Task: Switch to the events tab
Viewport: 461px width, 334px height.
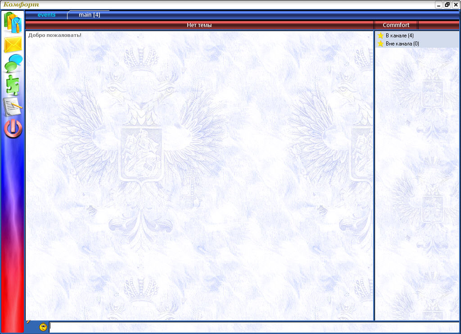Action: pyautogui.click(x=46, y=15)
